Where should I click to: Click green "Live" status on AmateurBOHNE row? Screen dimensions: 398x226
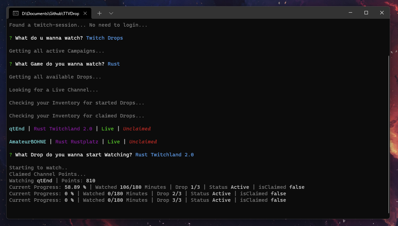tap(114, 142)
